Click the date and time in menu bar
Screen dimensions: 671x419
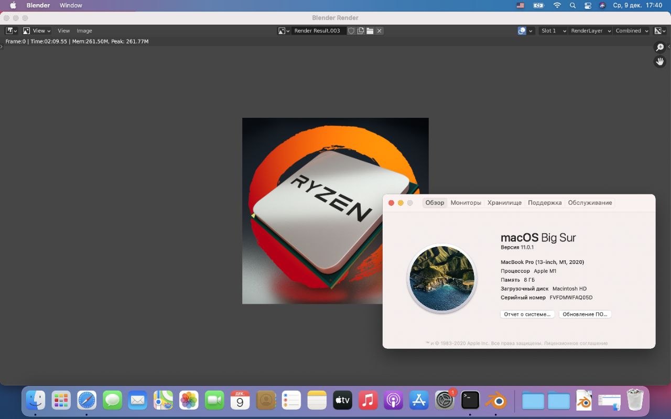[x=637, y=5]
